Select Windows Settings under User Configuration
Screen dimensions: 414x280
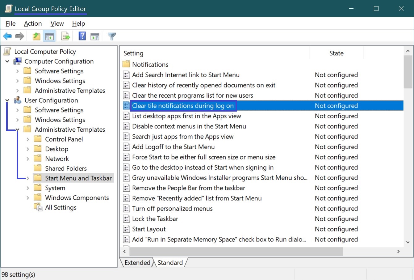pyautogui.click(x=60, y=120)
